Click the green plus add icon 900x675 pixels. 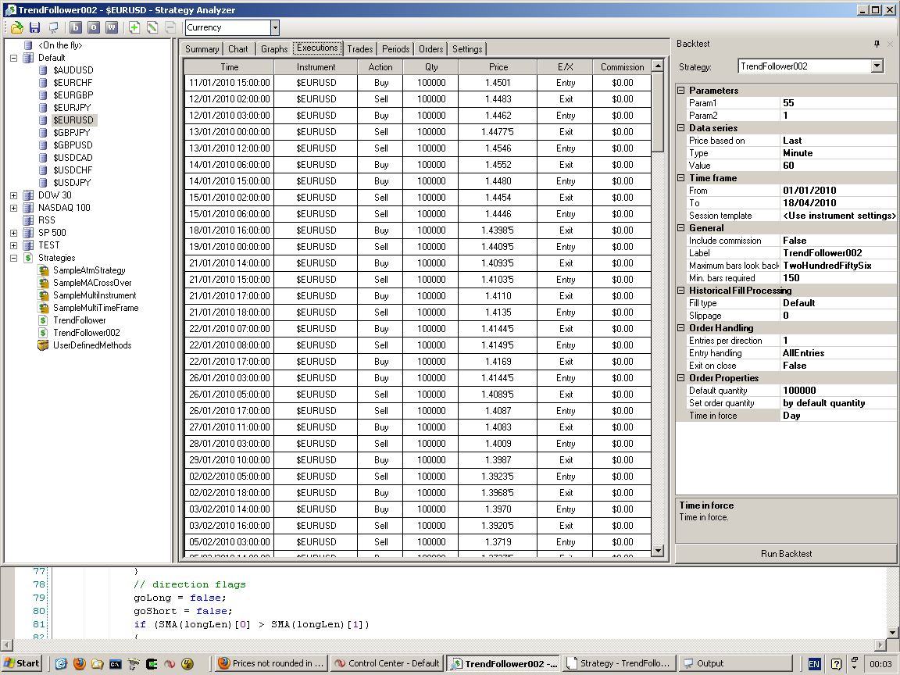[x=134, y=27]
